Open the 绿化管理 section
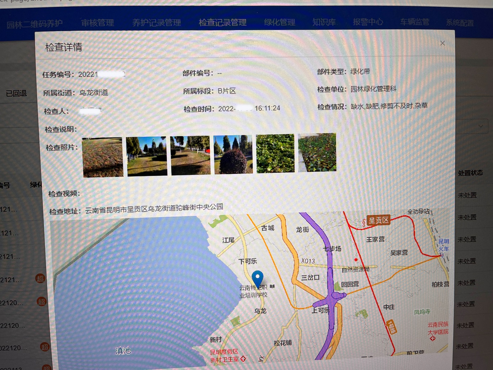The width and height of the screenshot is (493, 370). pos(279,22)
